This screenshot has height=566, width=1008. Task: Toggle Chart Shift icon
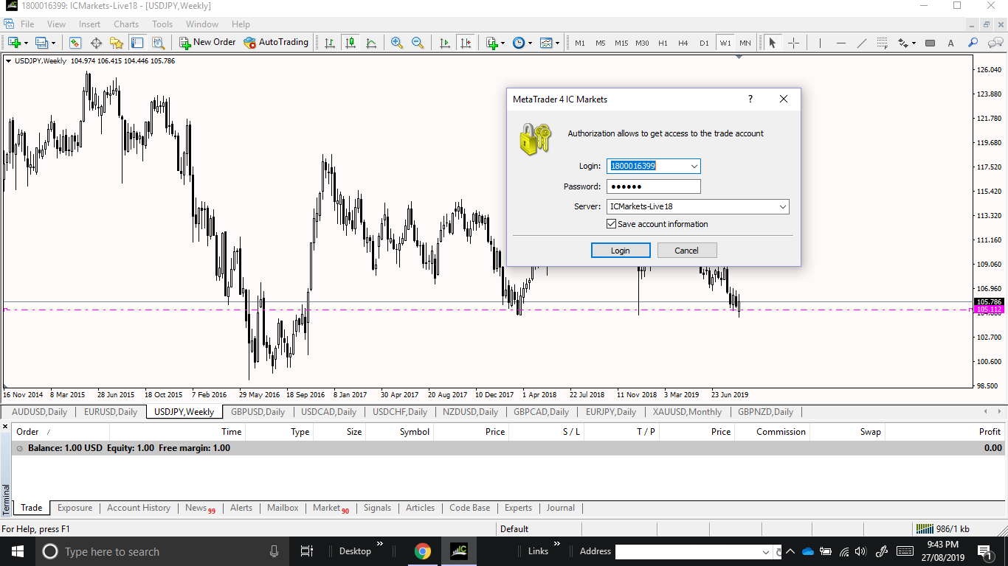pyautogui.click(x=465, y=43)
